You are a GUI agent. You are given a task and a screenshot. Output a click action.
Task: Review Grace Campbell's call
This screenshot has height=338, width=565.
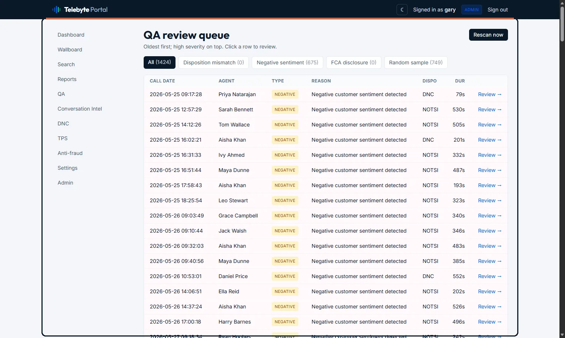click(x=490, y=216)
